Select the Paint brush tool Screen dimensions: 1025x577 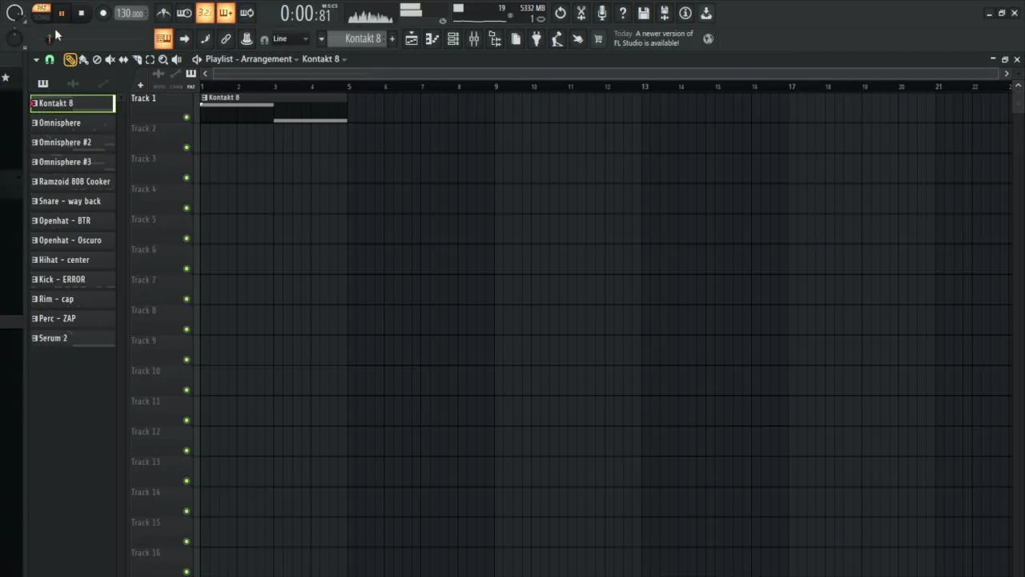83,59
